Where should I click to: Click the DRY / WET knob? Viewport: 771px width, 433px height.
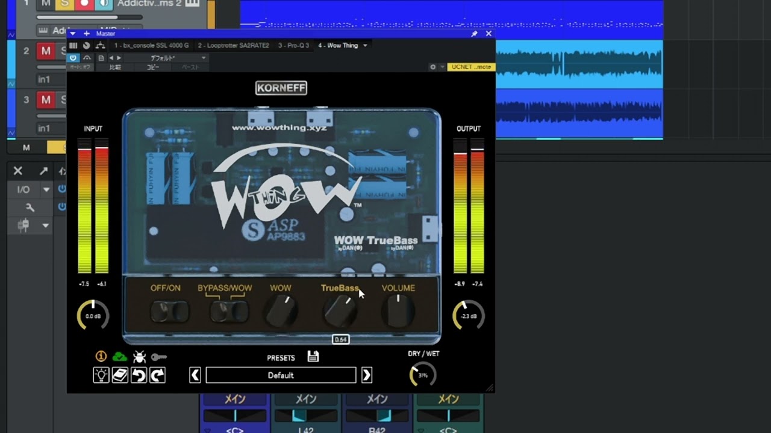(x=423, y=375)
